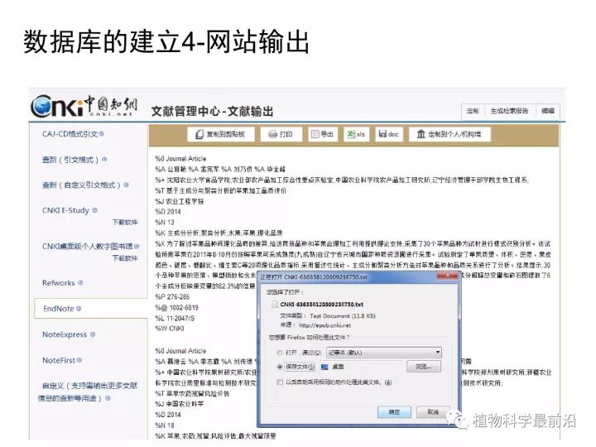Click the first record line %0 Journal Article
The image size is (596, 447).
180,158
